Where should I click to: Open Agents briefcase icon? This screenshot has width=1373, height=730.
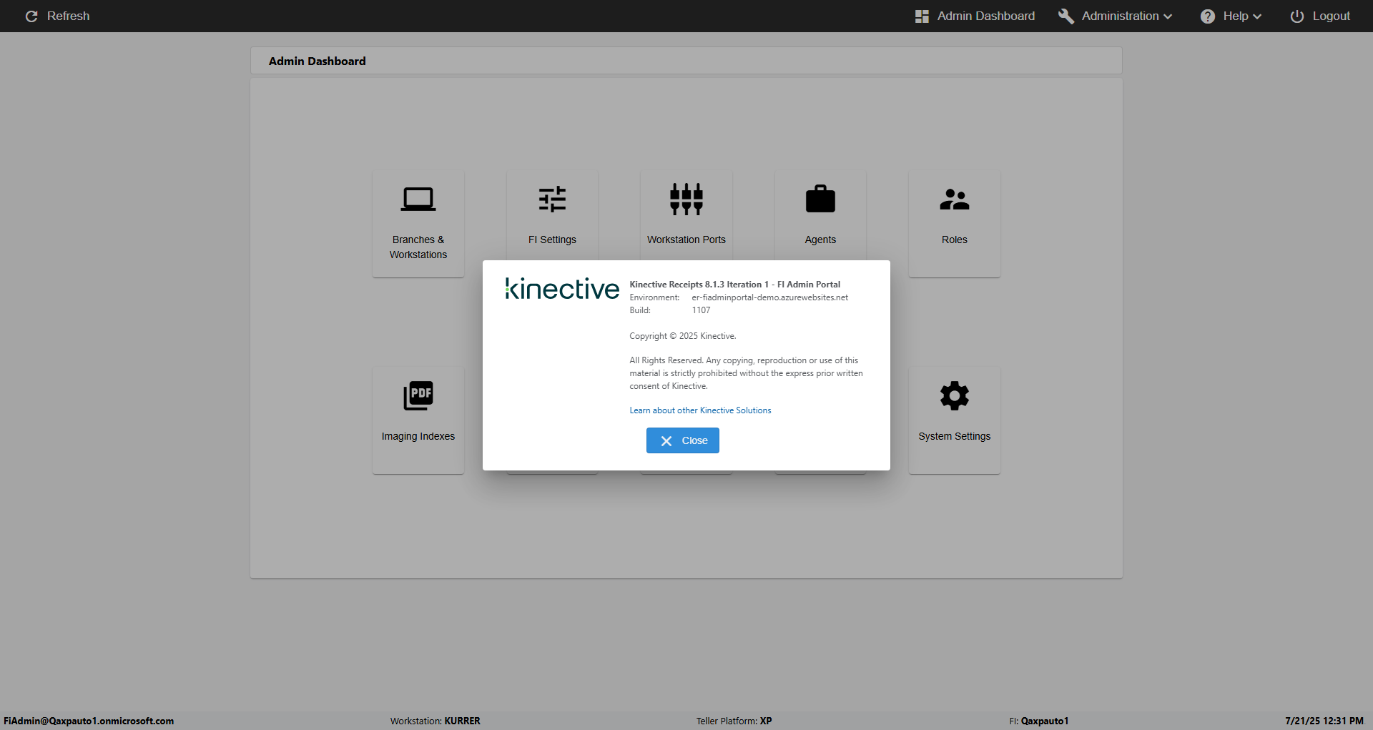[x=820, y=199]
